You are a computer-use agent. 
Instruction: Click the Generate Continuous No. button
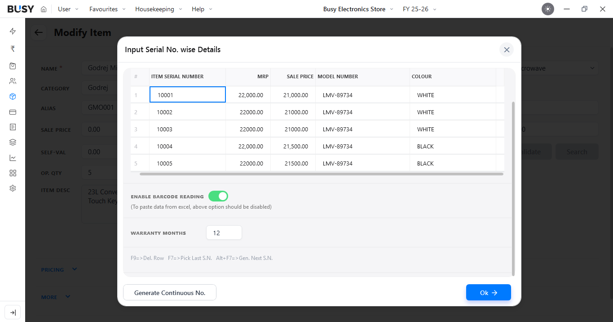(170, 293)
